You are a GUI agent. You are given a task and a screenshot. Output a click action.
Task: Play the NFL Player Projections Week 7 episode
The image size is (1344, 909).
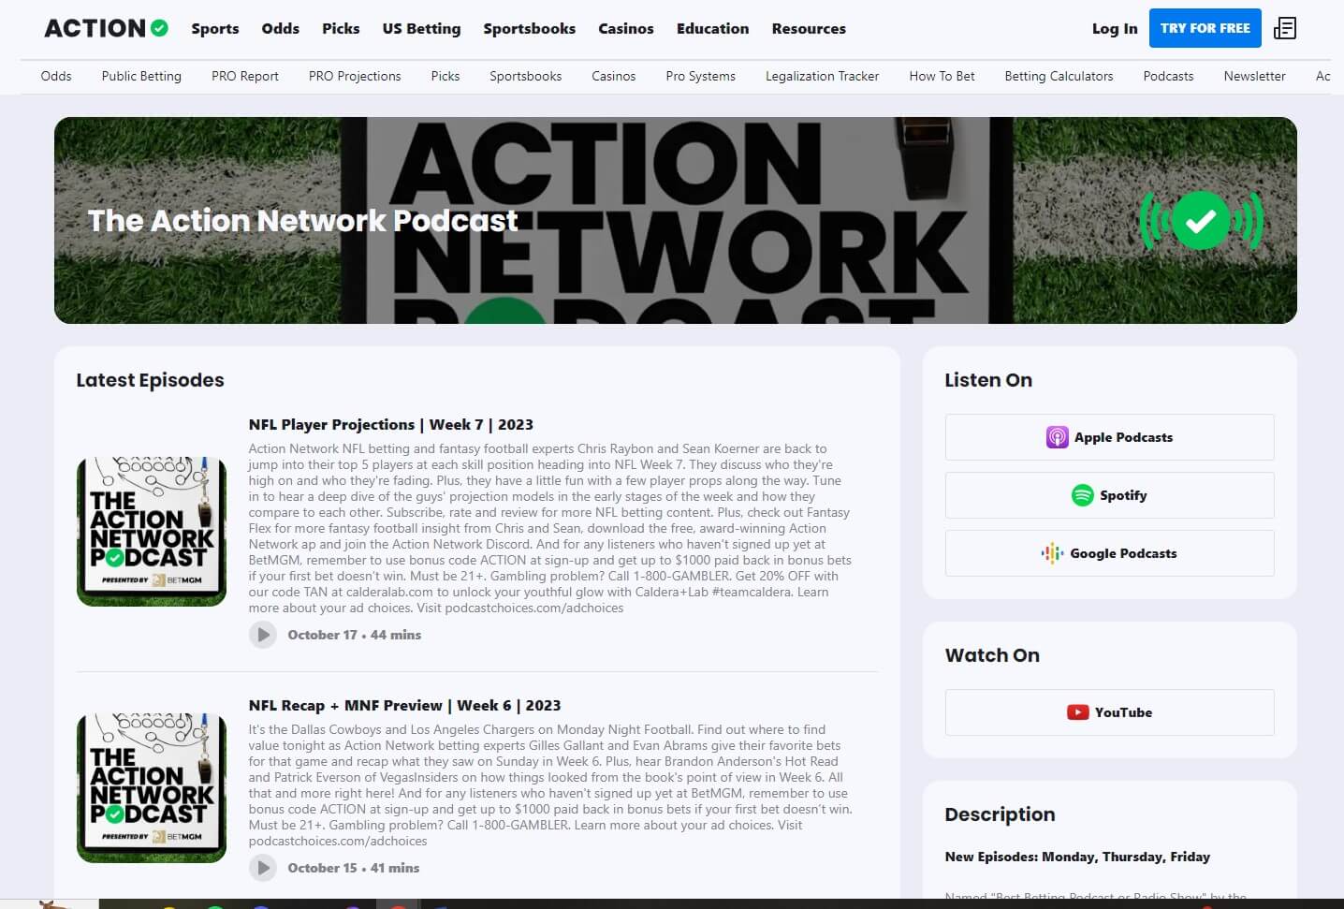tap(263, 635)
